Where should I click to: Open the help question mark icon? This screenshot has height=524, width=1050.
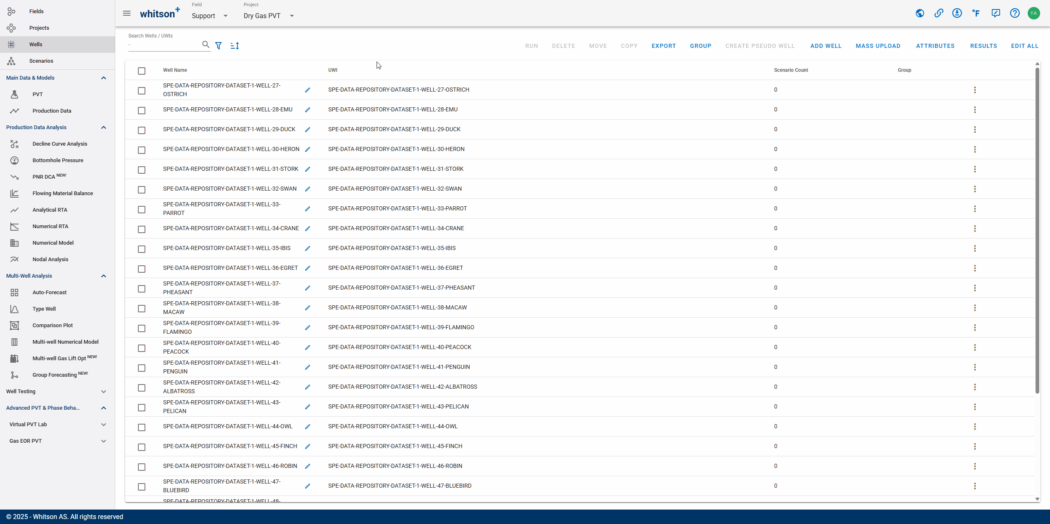point(1014,13)
